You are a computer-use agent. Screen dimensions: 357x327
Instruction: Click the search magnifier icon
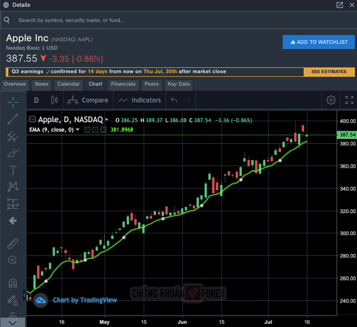7,20
